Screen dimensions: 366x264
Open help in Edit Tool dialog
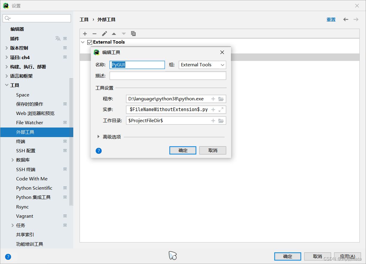(x=99, y=151)
